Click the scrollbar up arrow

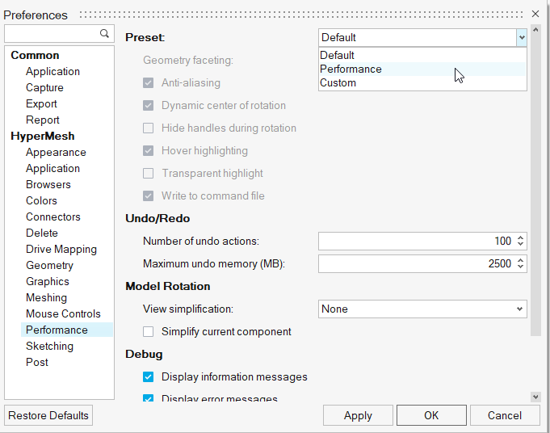535,30
